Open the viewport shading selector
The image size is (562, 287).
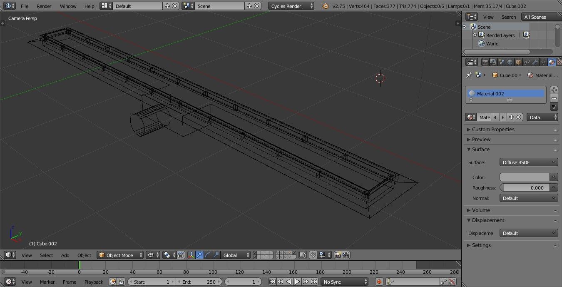pyautogui.click(x=153, y=255)
